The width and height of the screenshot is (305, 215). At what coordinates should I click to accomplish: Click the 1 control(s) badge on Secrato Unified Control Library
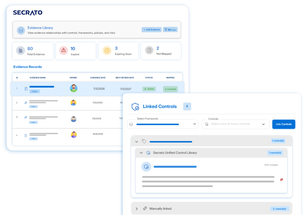coord(275,153)
